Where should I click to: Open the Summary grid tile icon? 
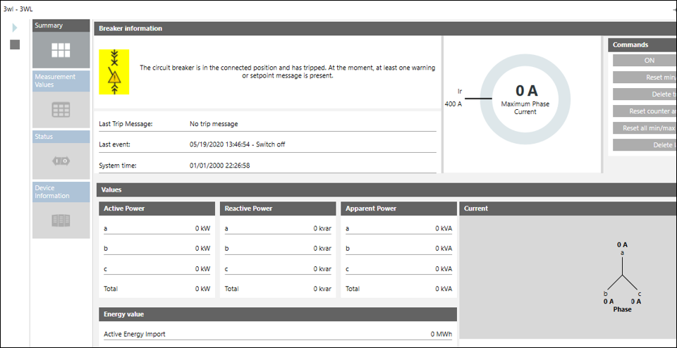coord(61,50)
